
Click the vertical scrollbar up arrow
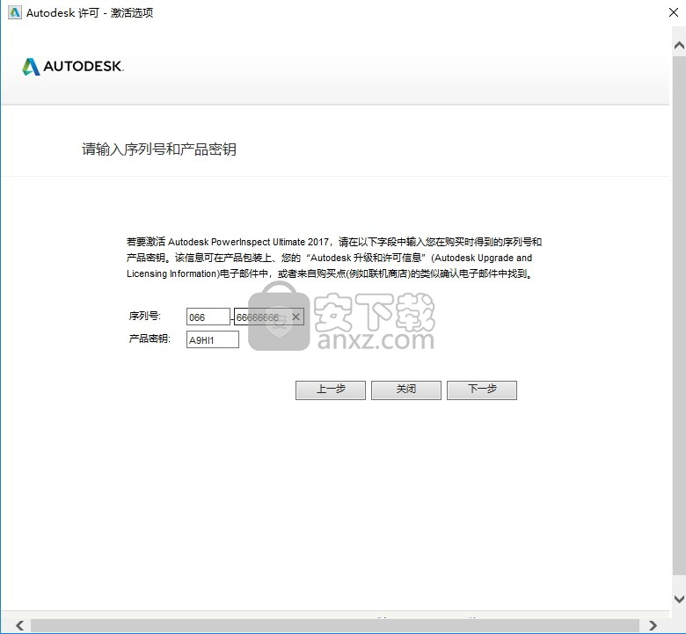point(679,45)
